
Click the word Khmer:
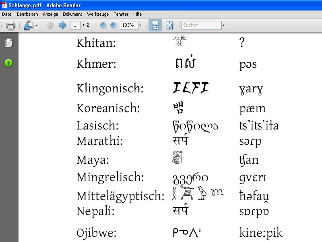(96, 64)
